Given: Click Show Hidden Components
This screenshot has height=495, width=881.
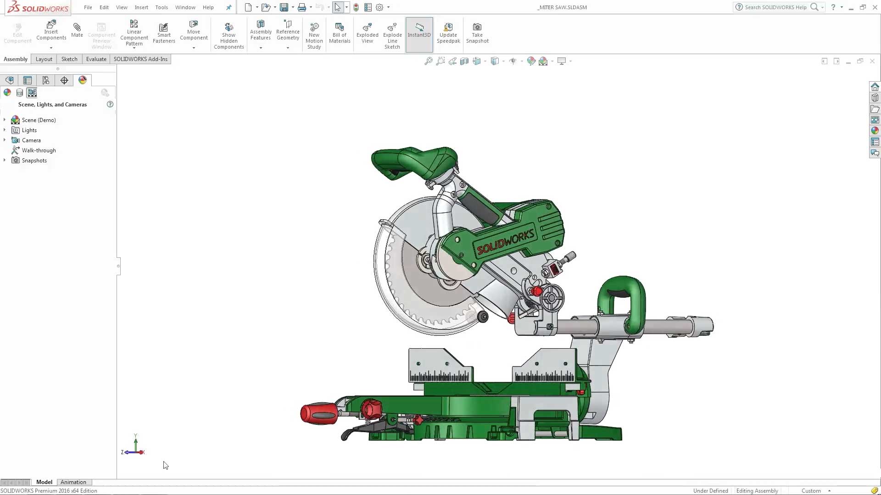Looking at the screenshot, I should [229, 36].
